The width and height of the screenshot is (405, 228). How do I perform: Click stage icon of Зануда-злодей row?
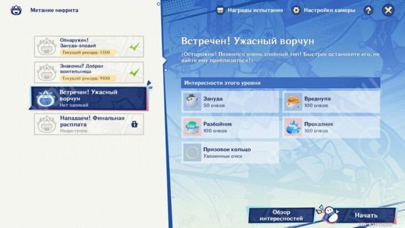(47, 47)
